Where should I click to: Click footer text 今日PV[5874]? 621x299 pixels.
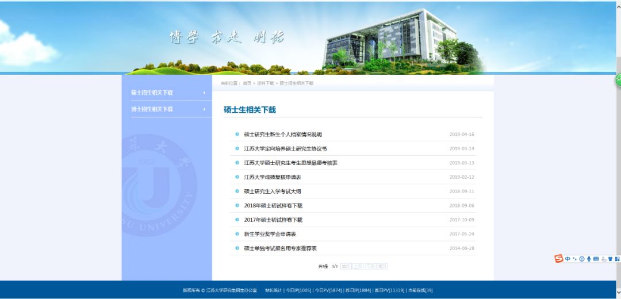(x=328, y=290)
